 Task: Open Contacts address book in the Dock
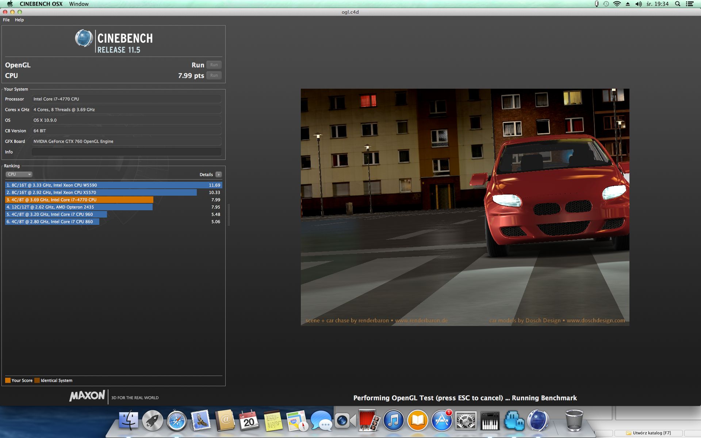pos(225,420)
